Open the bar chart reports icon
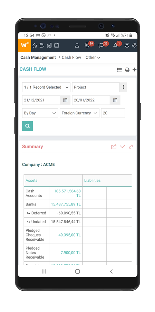This screenshot has width=155, height=312. [49, 46]
